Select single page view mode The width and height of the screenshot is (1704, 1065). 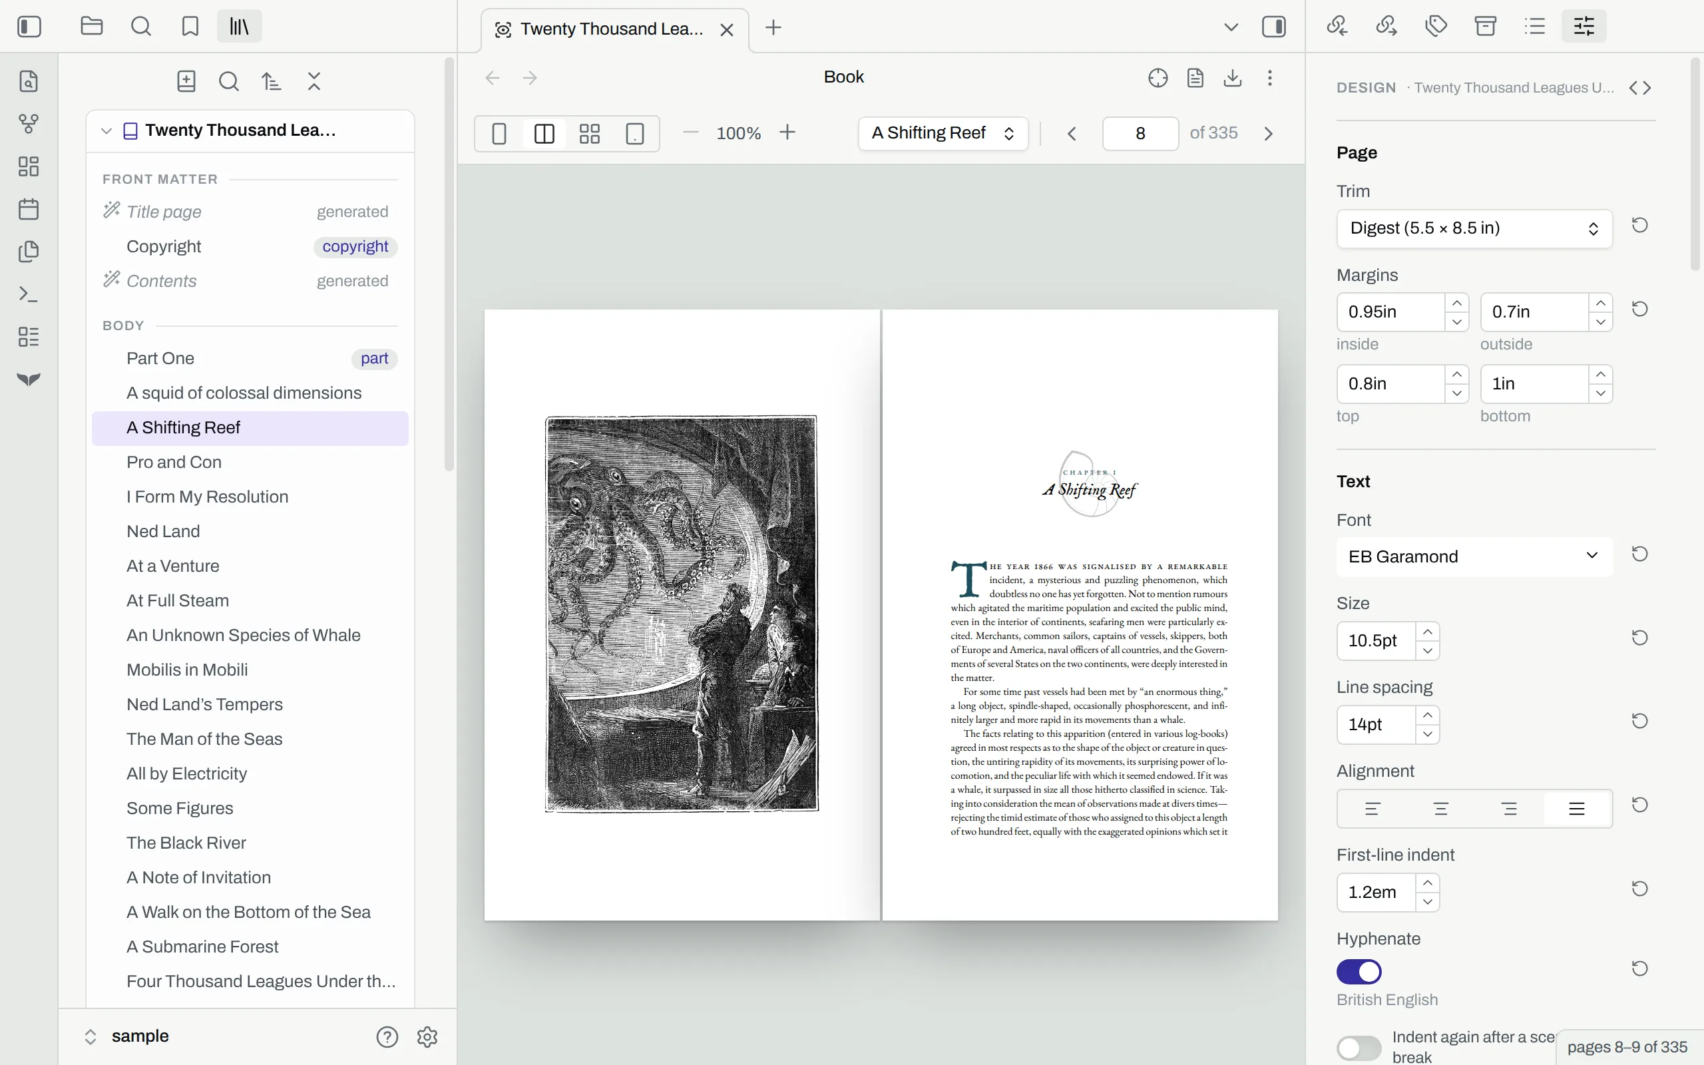click(x=499, y=134)
